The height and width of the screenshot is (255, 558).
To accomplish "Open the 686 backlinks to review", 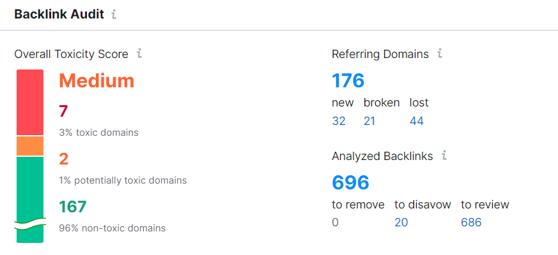I will (471, 222).
